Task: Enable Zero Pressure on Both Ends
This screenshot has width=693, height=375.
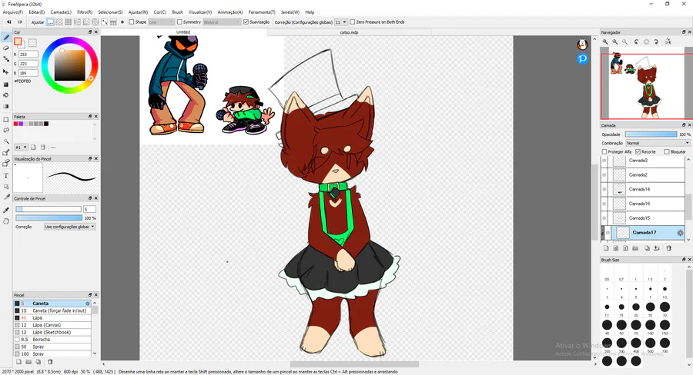Action: point(352,22)
